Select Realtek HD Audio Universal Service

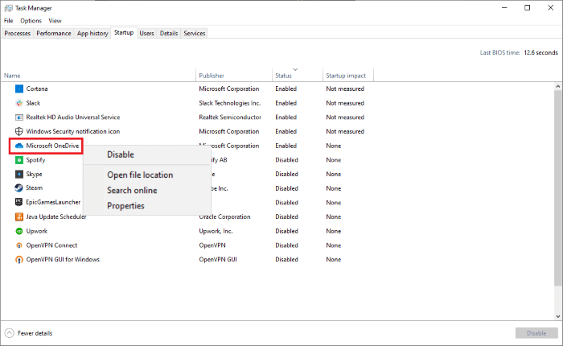point(73,117)
